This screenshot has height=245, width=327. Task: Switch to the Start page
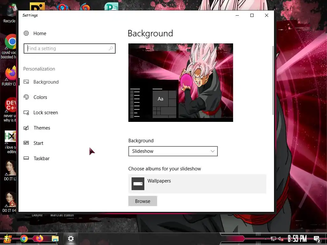tap(38, 143)
